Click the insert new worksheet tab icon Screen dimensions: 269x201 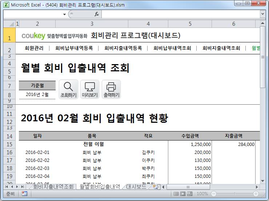pos(156,187)
